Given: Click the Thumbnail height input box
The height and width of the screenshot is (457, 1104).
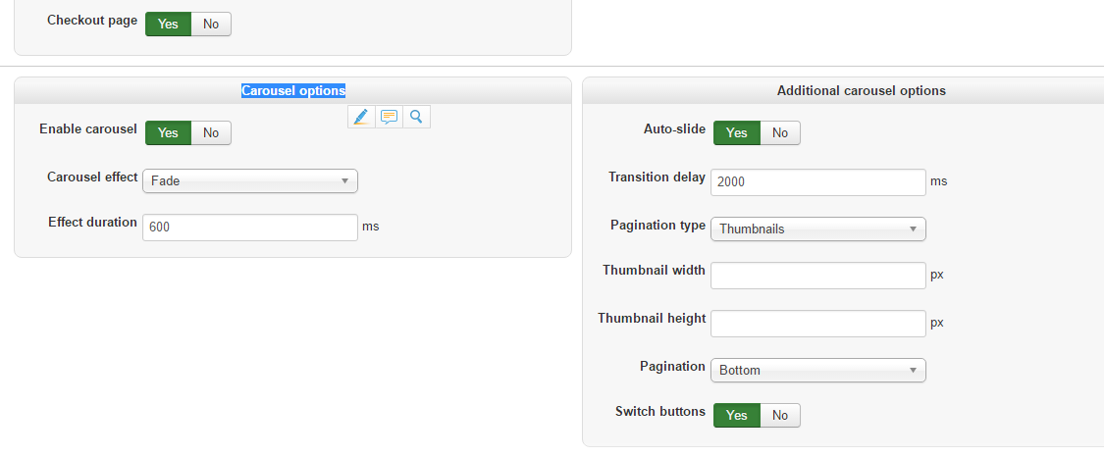Looking at the screenshot, I should tap(817, 323).
